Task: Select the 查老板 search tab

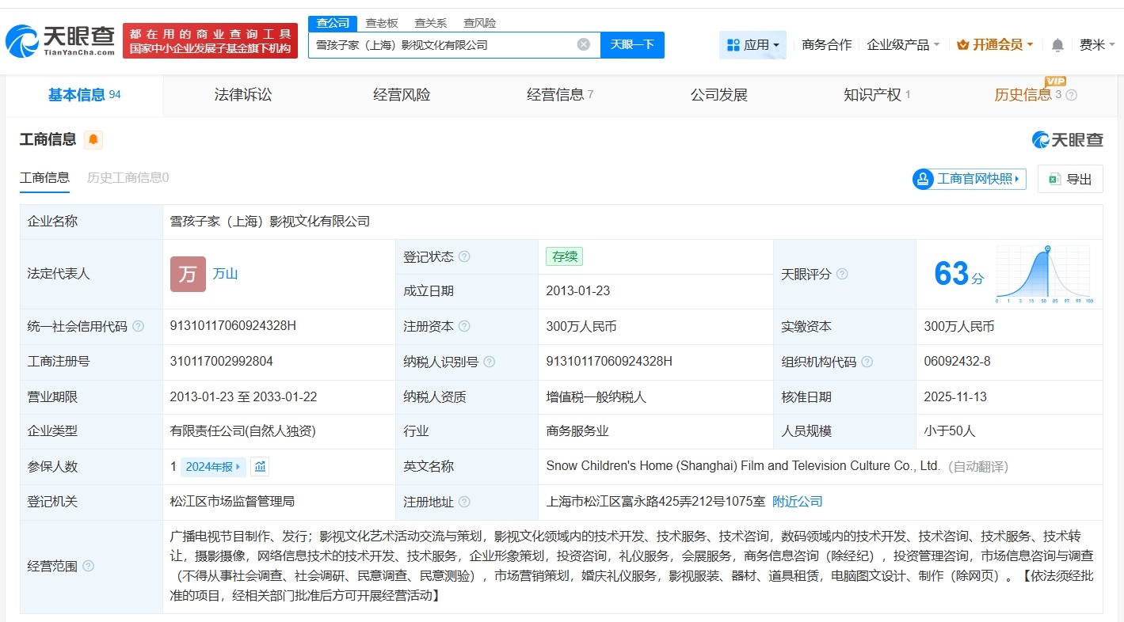Action: (380, 23)
